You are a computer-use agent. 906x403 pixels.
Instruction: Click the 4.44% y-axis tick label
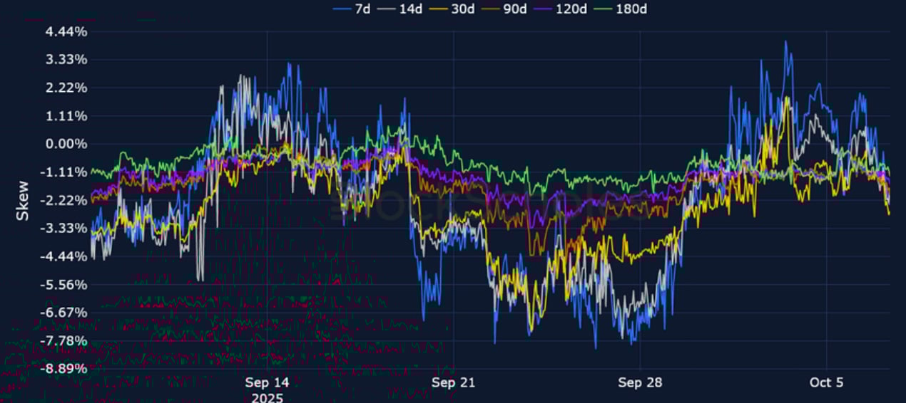pyautogui.click(x=66, y=32)
